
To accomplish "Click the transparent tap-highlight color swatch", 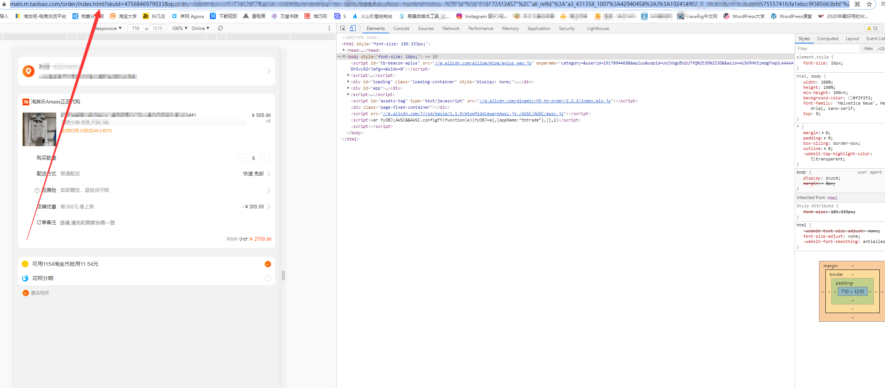I will pyautogui.click(x=813, y=159).
